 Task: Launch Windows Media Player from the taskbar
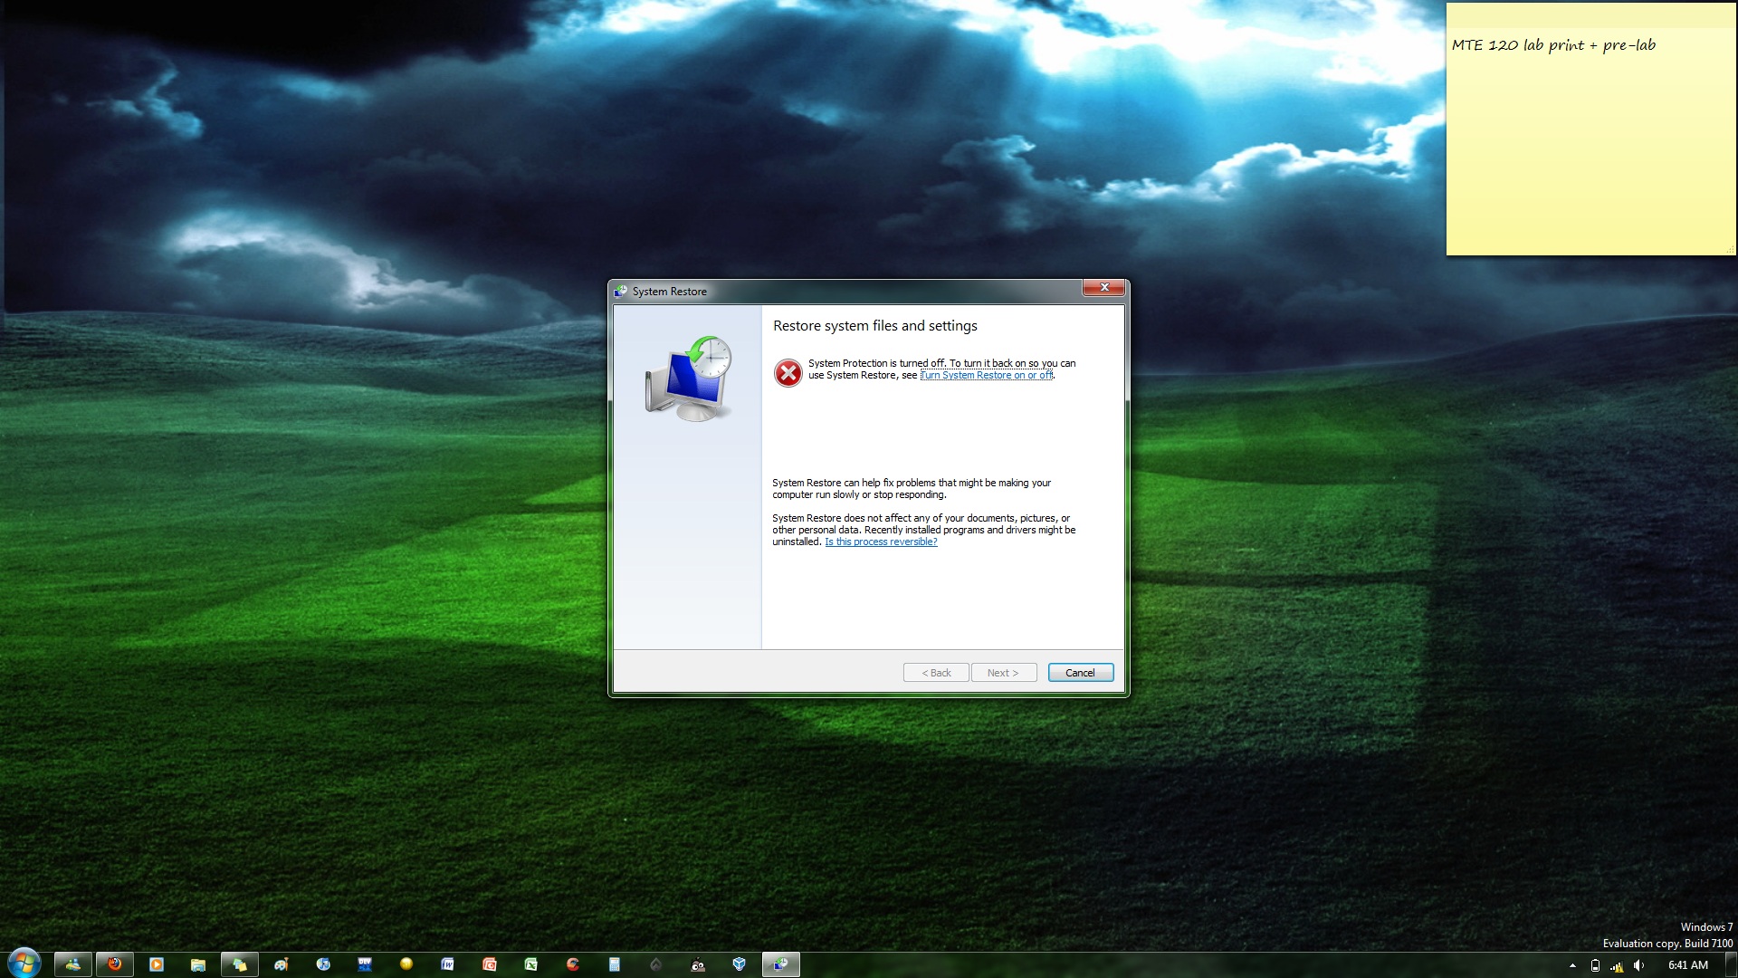click(x=157, y=964)
